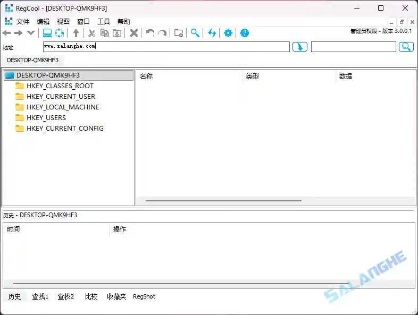Select the DESKTOP-QMK9HF3 document tab
The height and width of the screenshot is (315, 418).
tap(32, 60)
